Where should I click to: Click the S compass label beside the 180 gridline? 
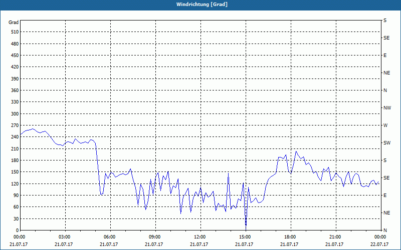click(x=385, y=160)
